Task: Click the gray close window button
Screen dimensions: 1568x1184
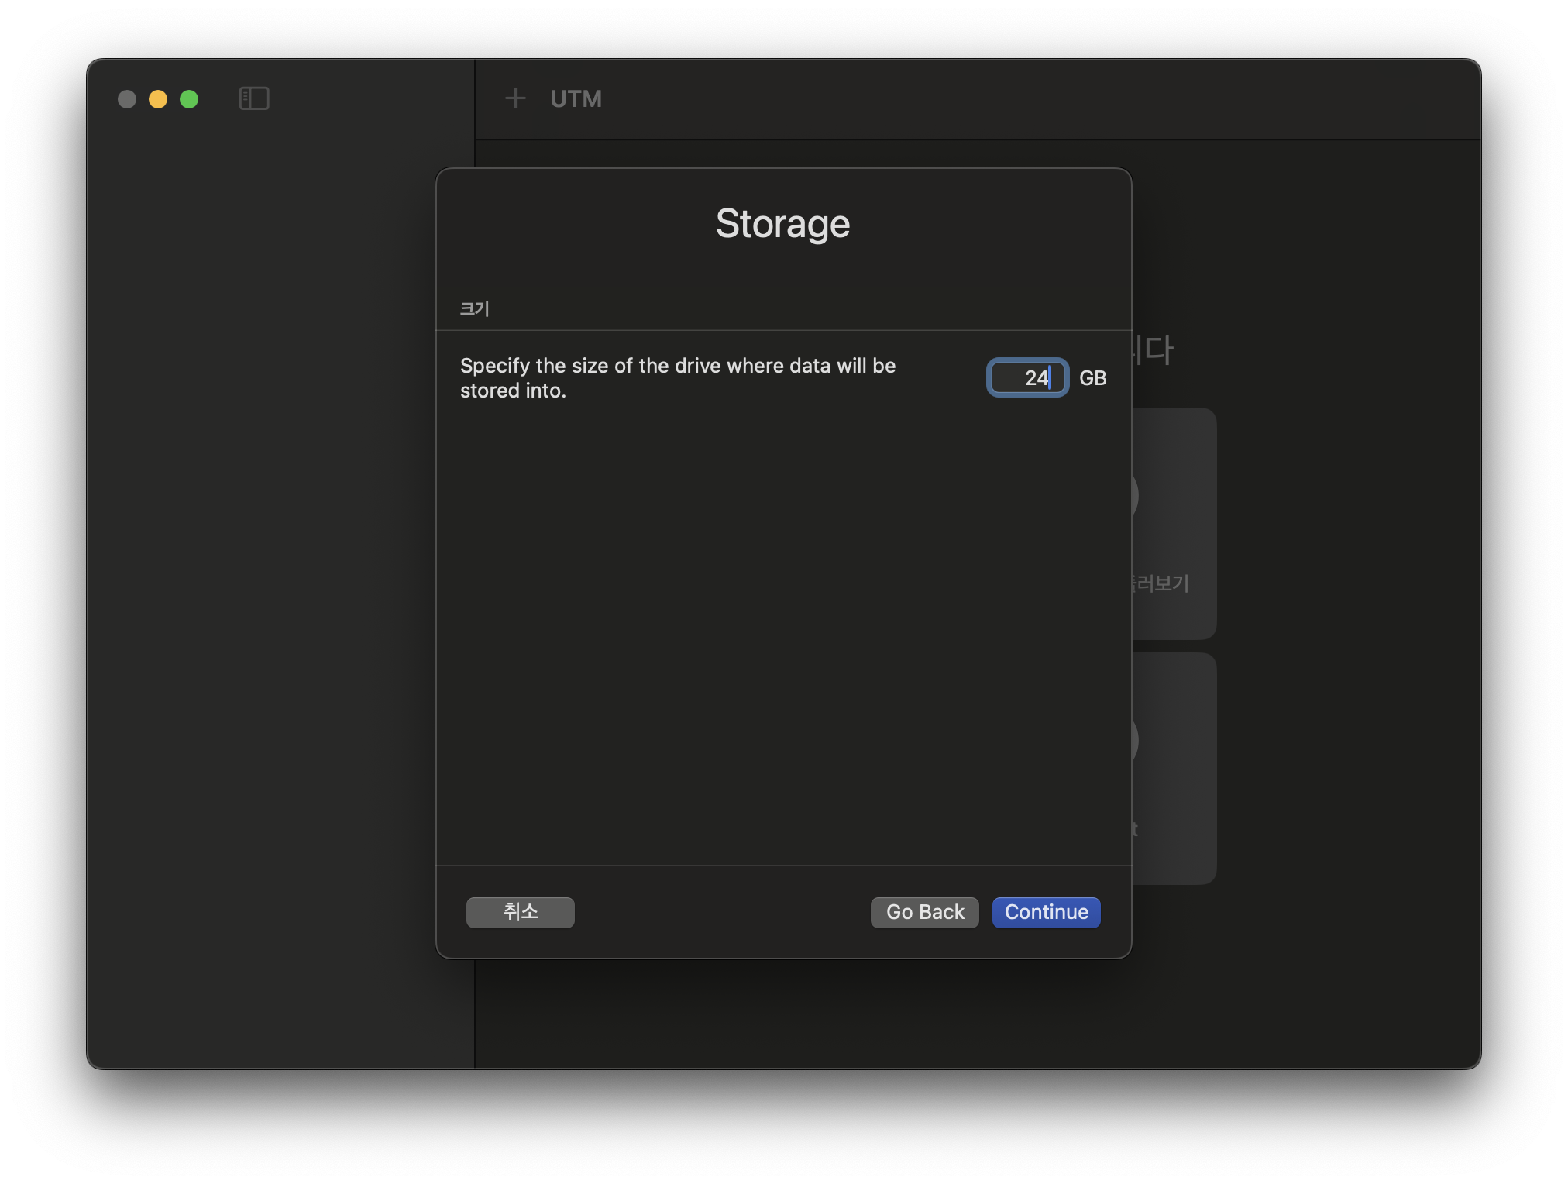Action: 127,99
